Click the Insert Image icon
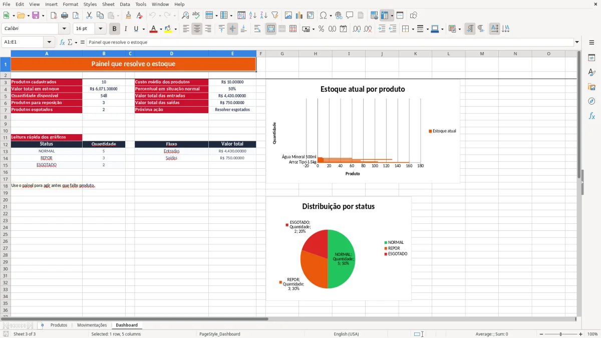The width and height of the screenshot is (601, 338). (x=288, y=16)
